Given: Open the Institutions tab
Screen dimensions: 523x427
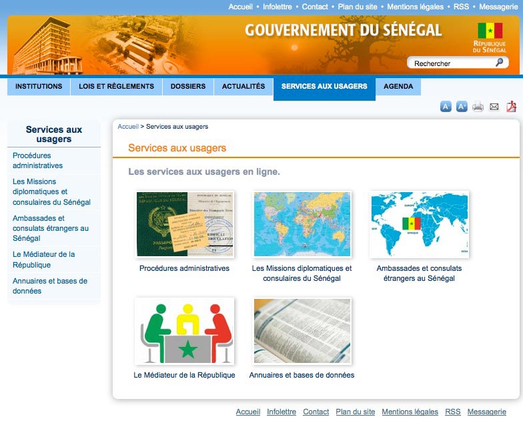Looking at the screenshot, I should [x=39, y=86].
